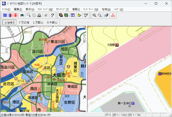This screenshot has height=117, width=172.
Task: Zoom in with the plus magnifier
Action: [94, 15]
